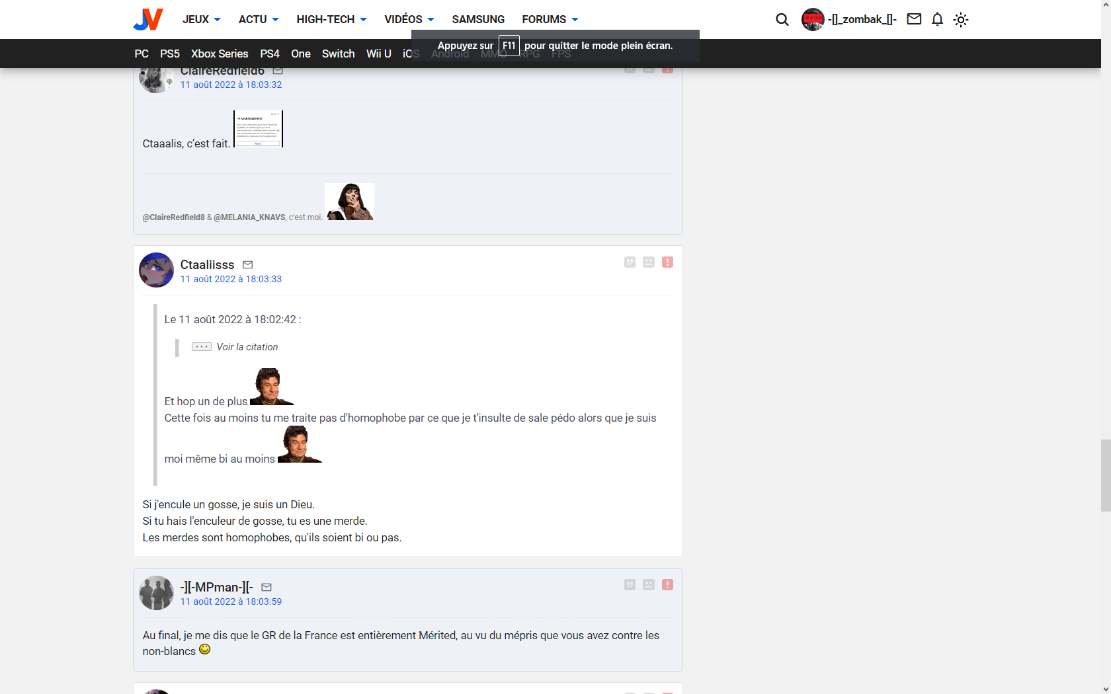Quote the Ctaaliisss post

tap(630, 262)
